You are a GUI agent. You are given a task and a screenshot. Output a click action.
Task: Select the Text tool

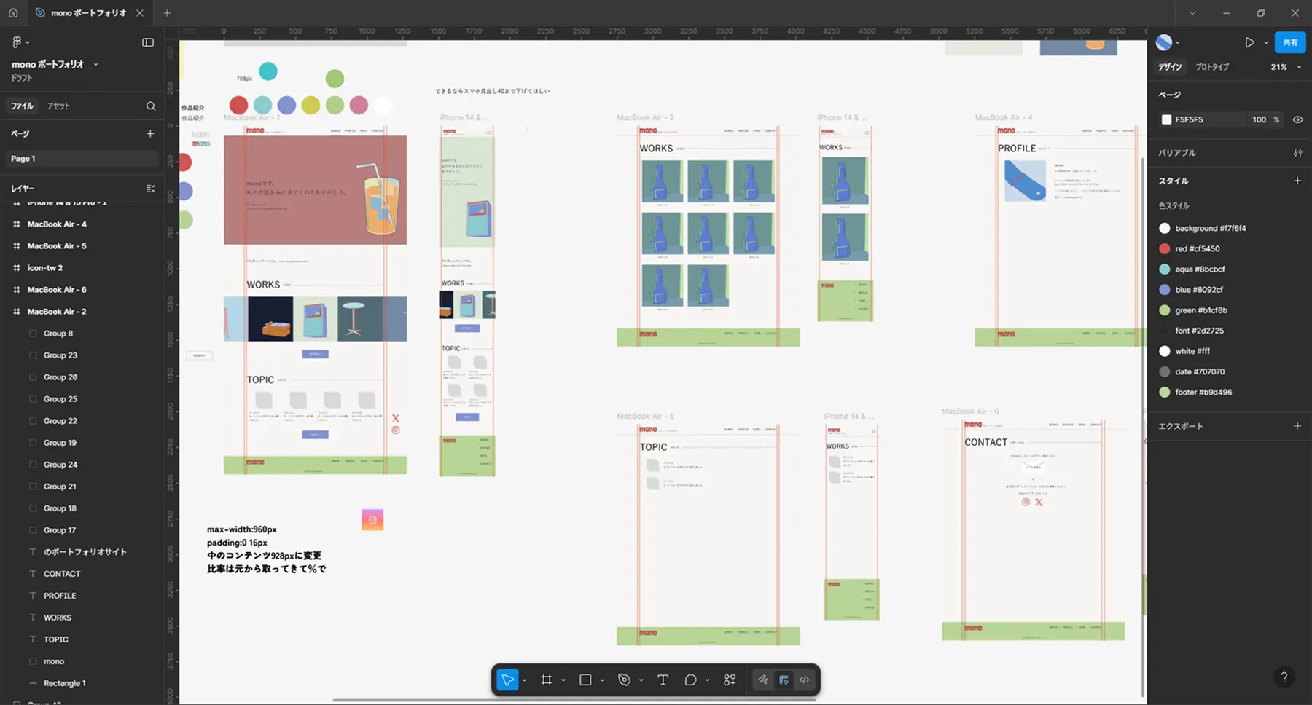pos(663,680)
